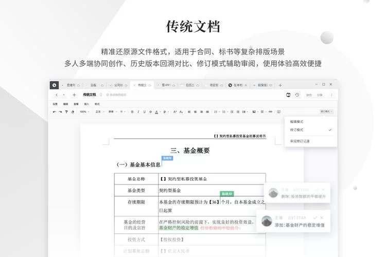Viewport: 386px width, 257px height.
Task: Accept the 删除:投资数额的平稳提升 revision
Action: (317, 190)
